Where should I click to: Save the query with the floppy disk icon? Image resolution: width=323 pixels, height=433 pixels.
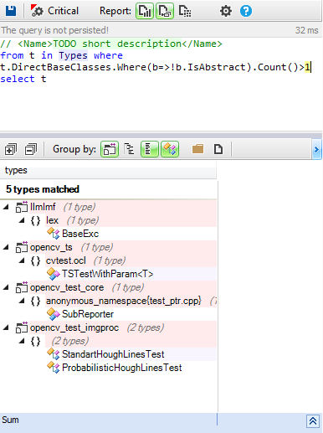[11, 11]
